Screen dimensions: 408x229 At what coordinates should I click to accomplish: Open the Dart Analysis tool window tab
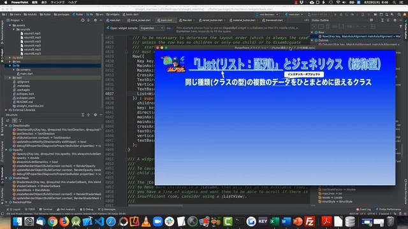(x=66, y=209)
